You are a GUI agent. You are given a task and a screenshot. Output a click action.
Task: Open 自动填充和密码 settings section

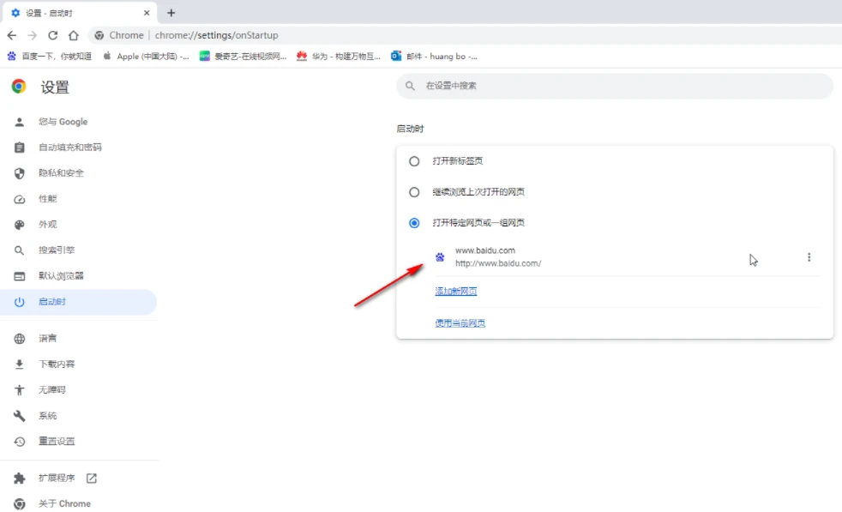pos(78,148)
